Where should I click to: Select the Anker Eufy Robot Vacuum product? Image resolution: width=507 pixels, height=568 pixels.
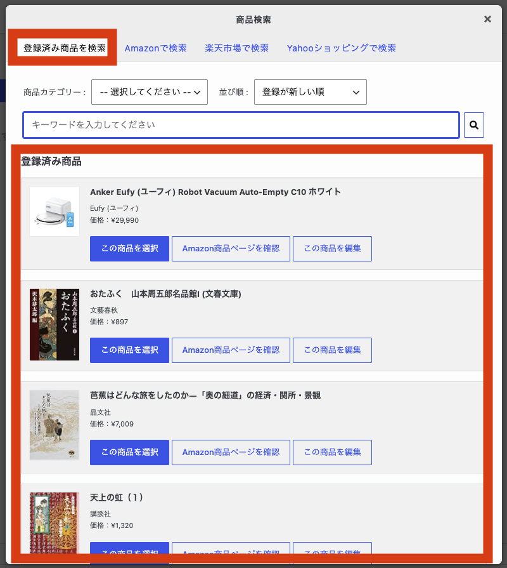tap(129, 249)
